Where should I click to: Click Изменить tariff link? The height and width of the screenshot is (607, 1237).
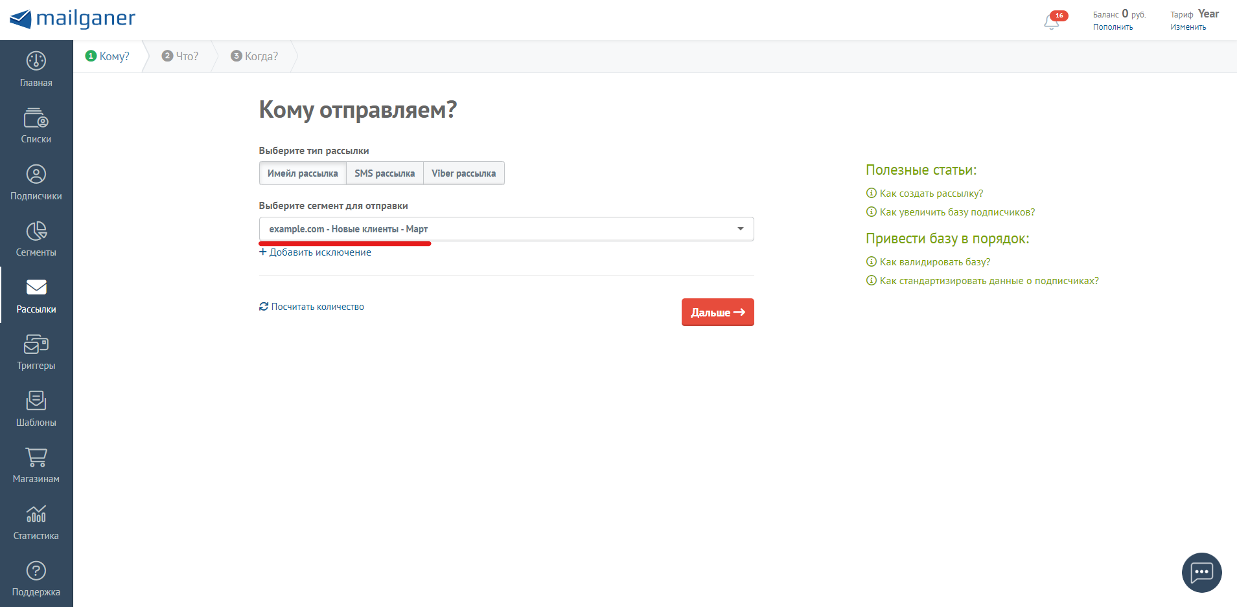click(1188, 27)
